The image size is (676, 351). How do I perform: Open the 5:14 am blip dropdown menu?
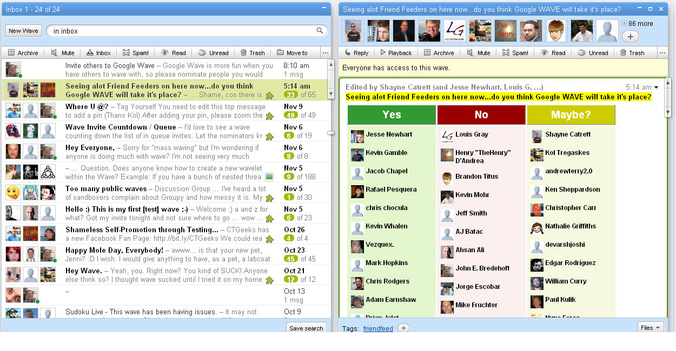tap(657, 87)
